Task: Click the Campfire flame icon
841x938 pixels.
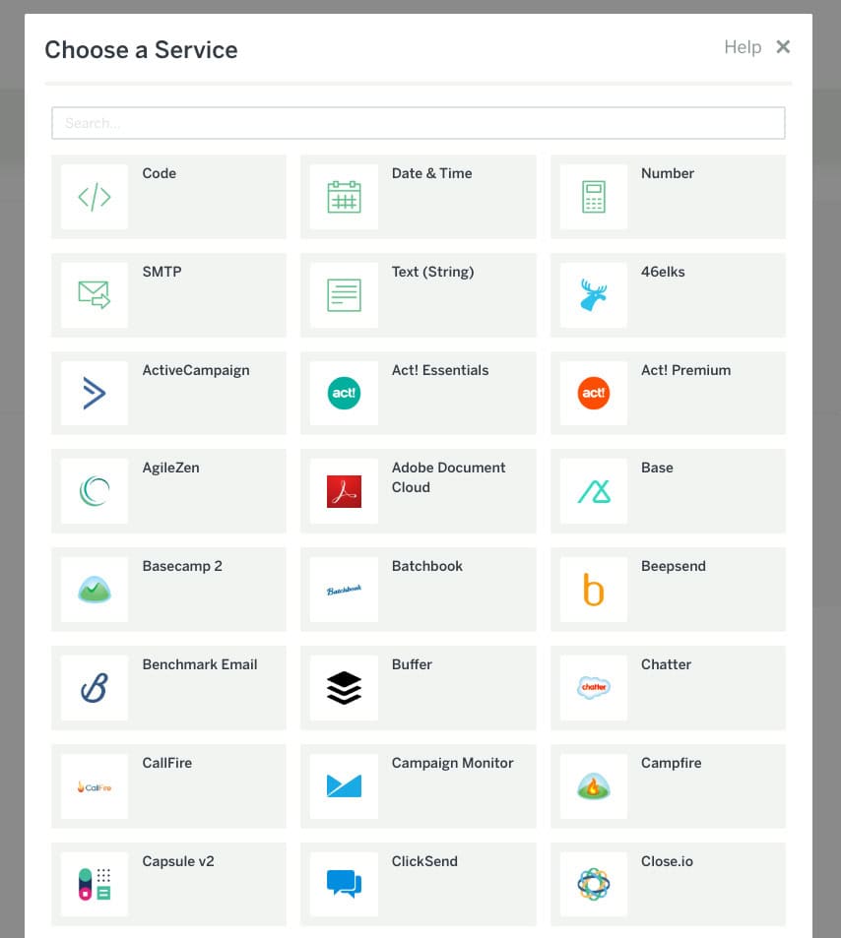Action: pos(594,785)
